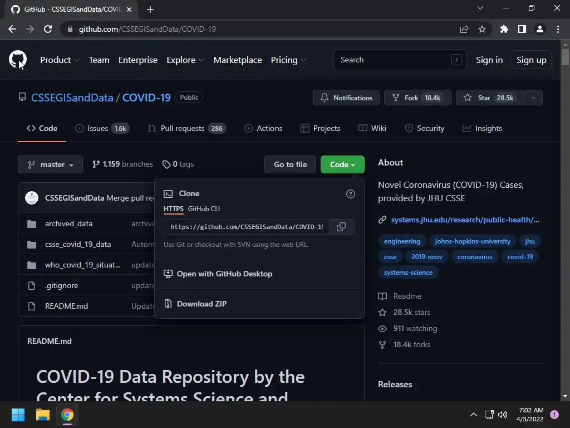Click the link chain icon by systems.jhu.edu

tap(382, 220)
